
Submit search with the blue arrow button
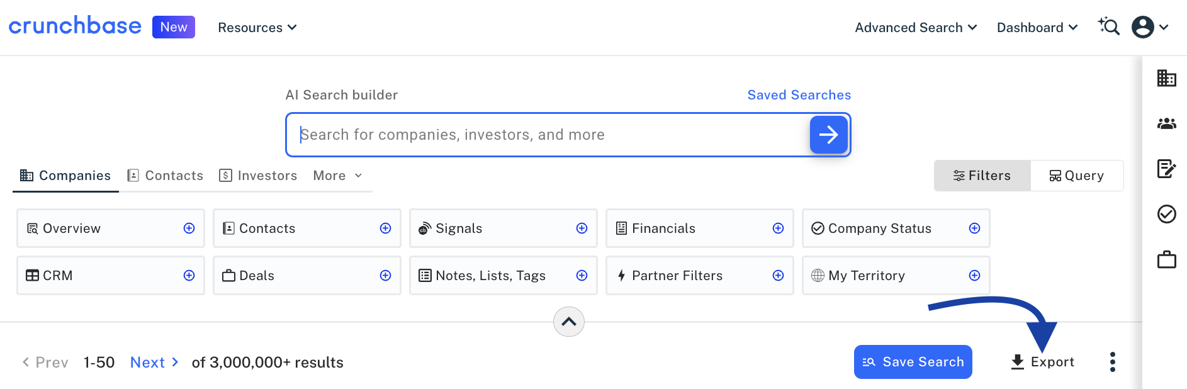pyautogui.click(x=828, y=135)
